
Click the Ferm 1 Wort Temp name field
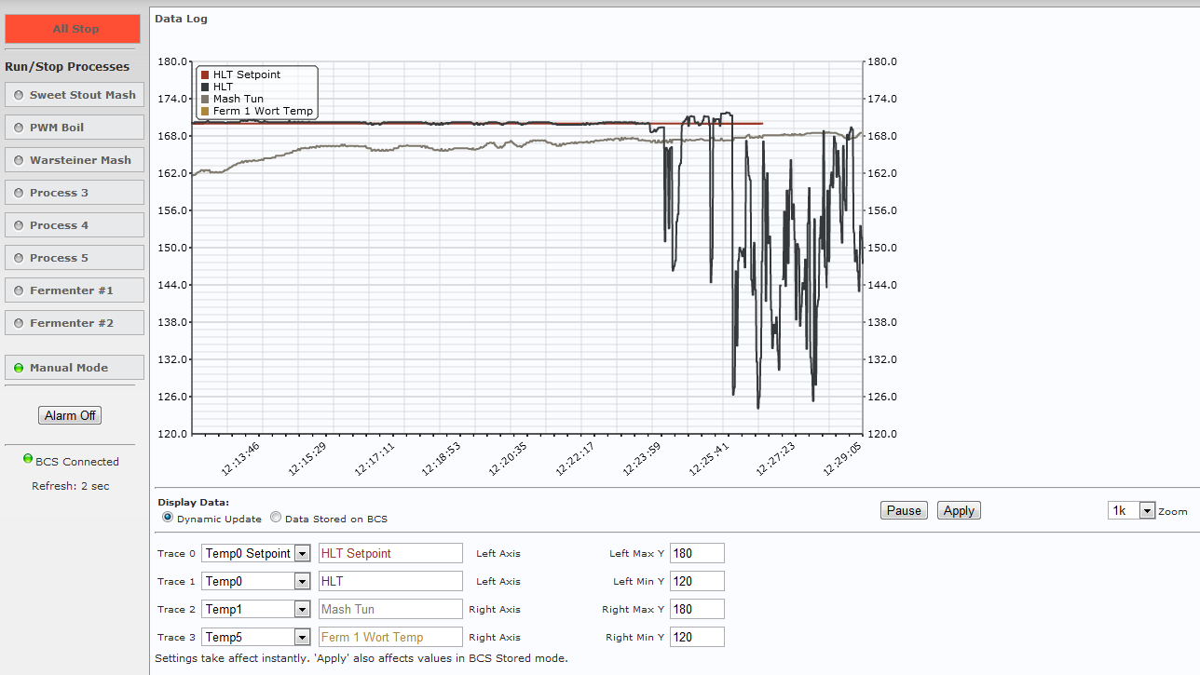[x=390, y=637]
